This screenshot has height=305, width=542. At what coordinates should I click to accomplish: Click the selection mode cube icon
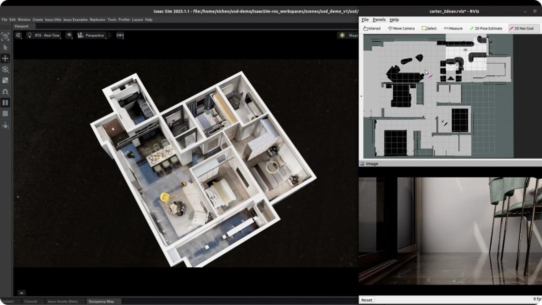point(5,36)
